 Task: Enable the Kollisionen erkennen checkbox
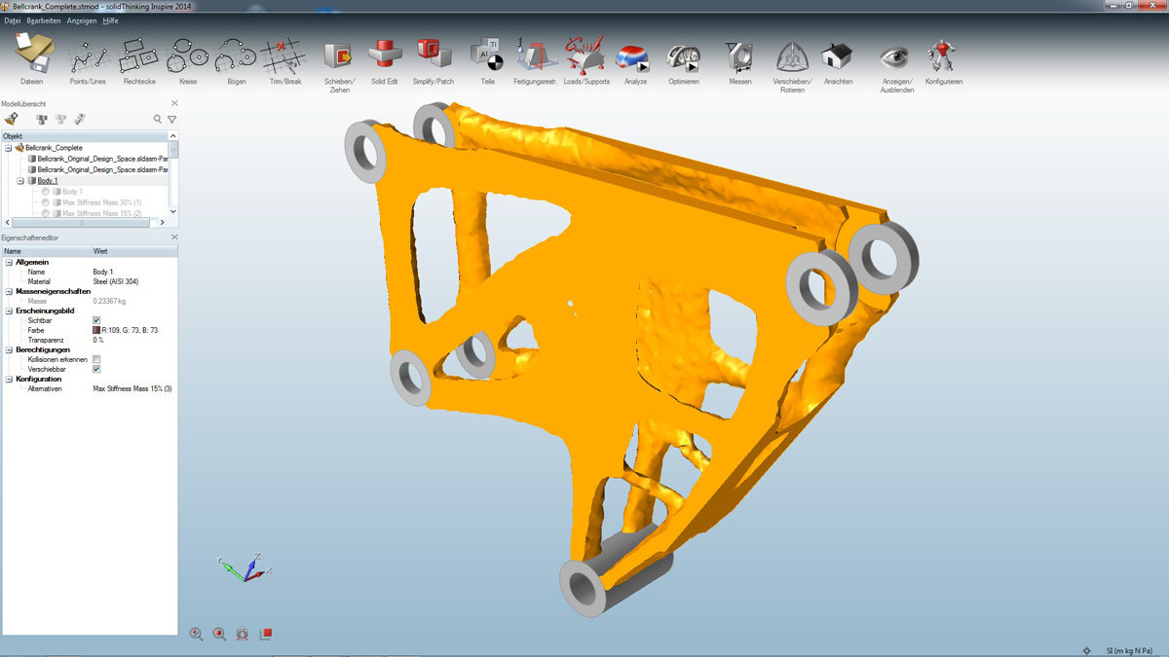(x=96, y=359)
